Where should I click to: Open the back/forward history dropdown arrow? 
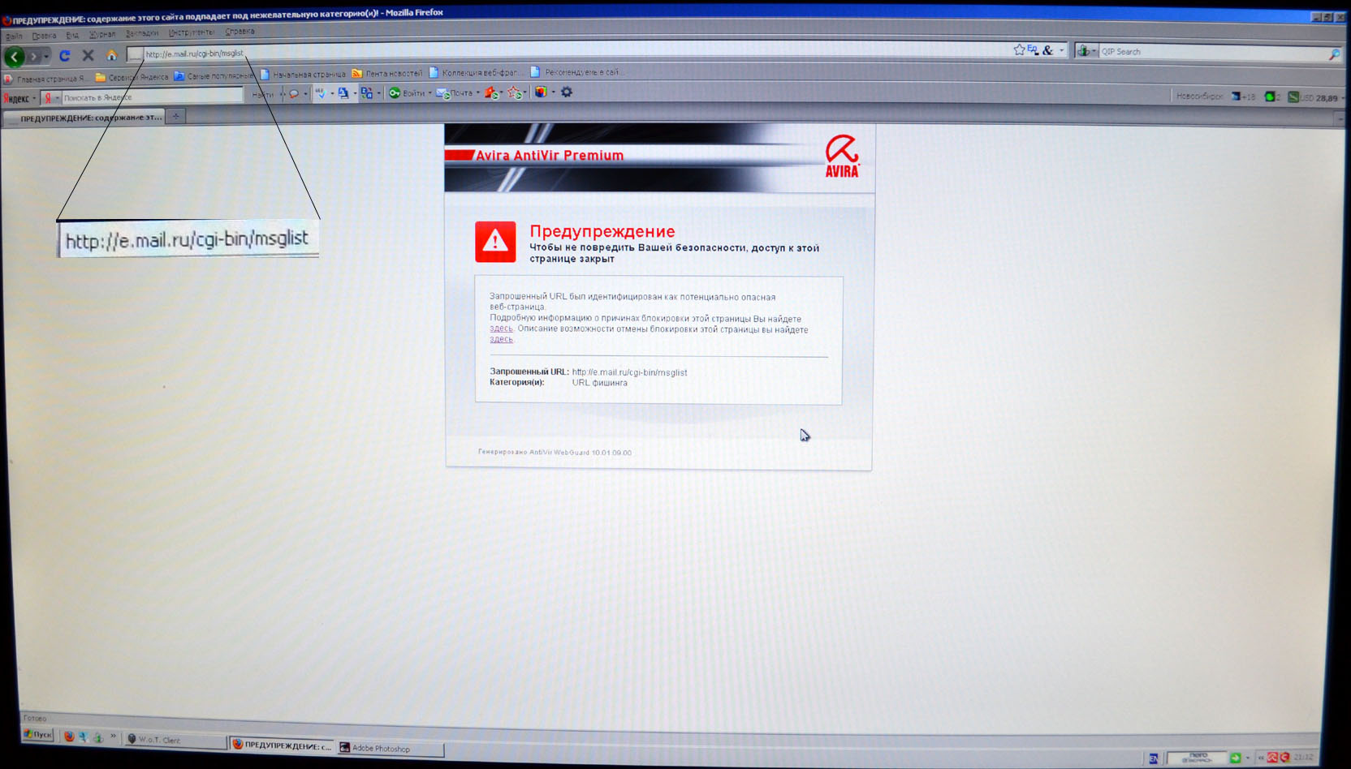pos(46,56)
